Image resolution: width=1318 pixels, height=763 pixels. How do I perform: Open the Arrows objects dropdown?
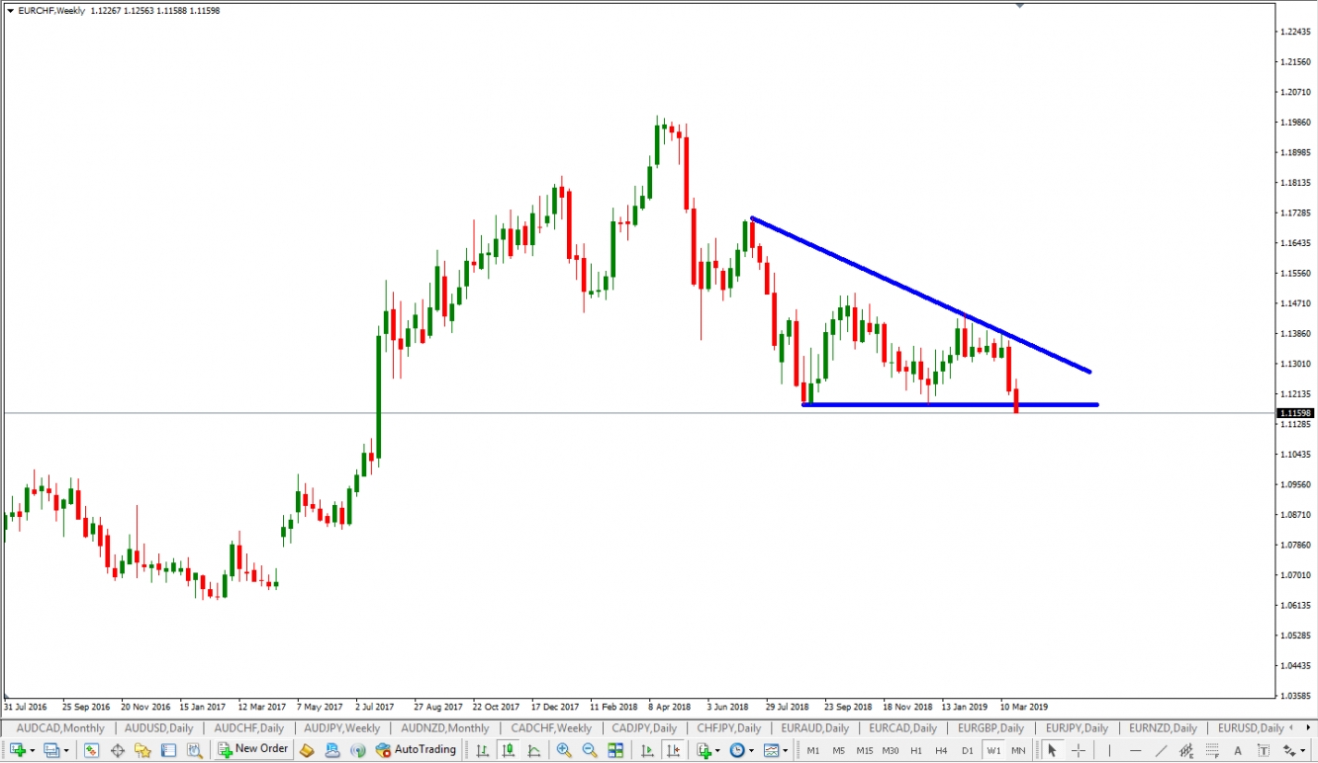[x=1302, y=750]
